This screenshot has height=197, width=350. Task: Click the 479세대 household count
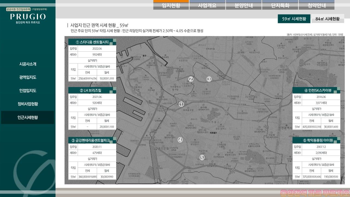click(97, 153)
